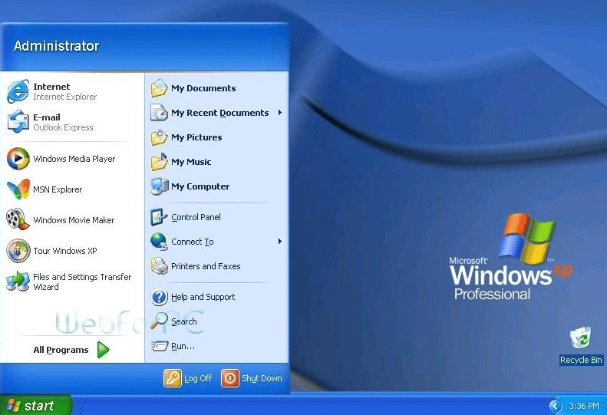Viewport: 607px width, 415px height.
Task: Click the 3:36 PM taskbar clock
Action: [584, 406]
